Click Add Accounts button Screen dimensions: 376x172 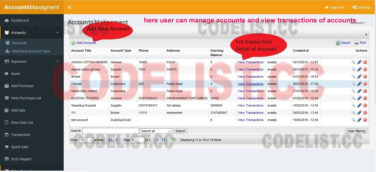pos(84,43)
